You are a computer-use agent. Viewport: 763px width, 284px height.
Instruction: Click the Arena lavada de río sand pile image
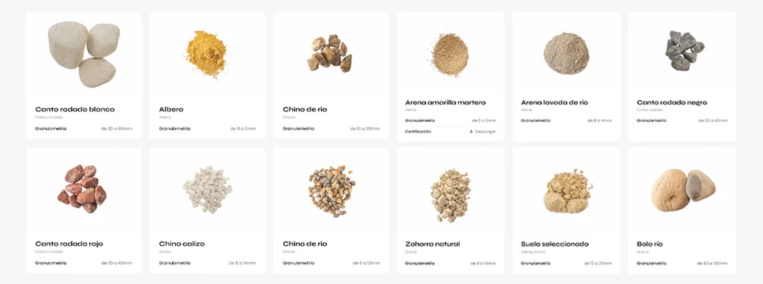pos(566,54)
